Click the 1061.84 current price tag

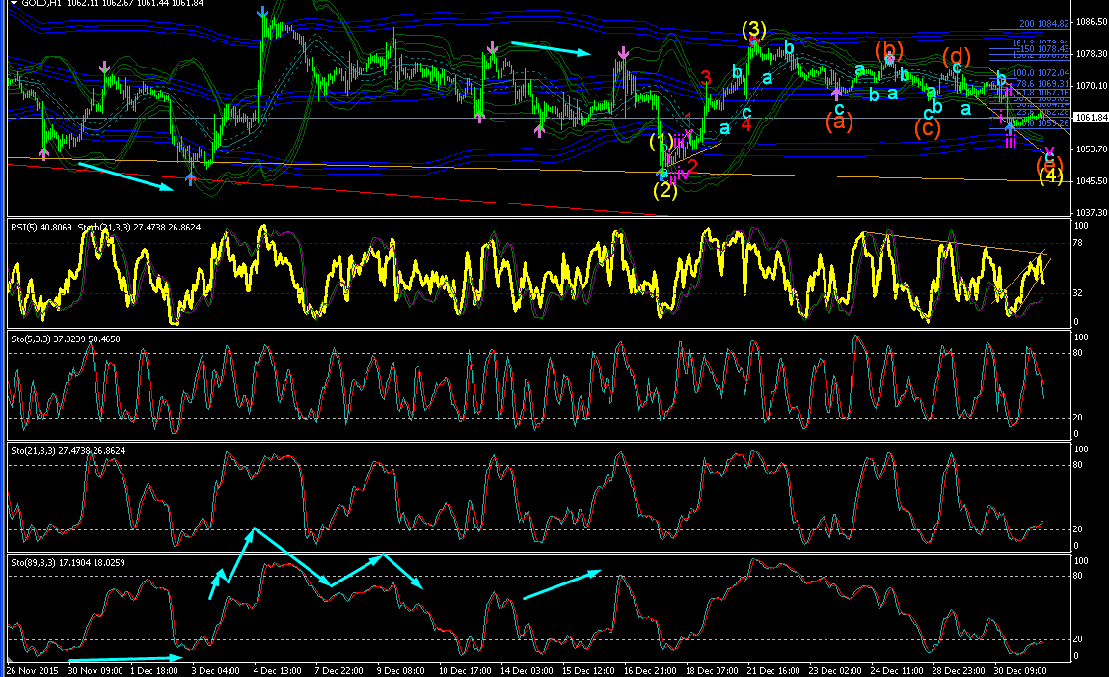point(1091,118)
